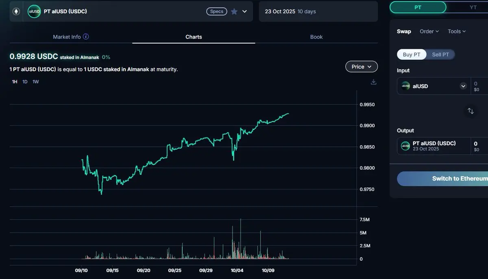Click the 0.9750 price axis label

coord(367,189)
